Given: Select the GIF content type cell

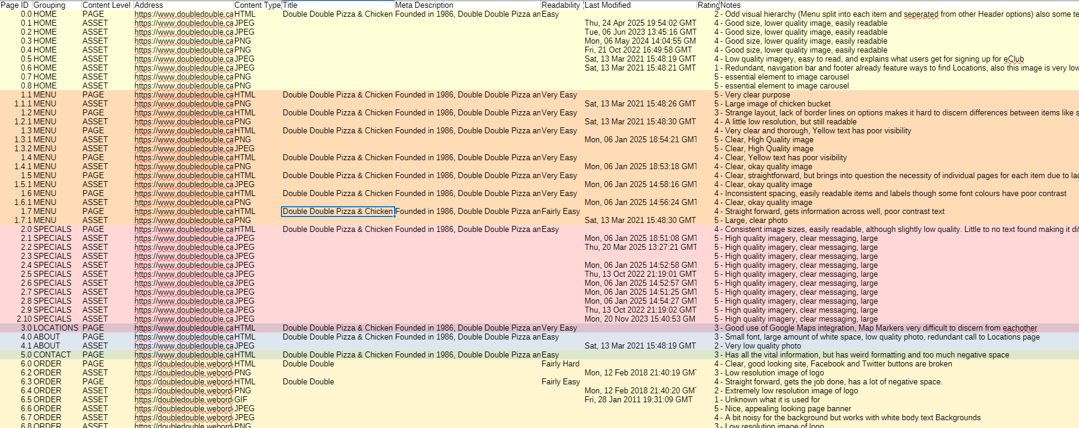Looking at the screenshot, I should (x=242, y=399).
